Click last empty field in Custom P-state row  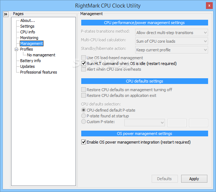point(198,123)
